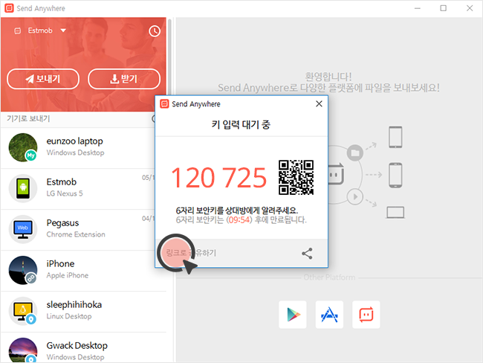Viewport: 483px width, 363px height.
Task: Click the QR code in dialog
Action: coord(296,177)
